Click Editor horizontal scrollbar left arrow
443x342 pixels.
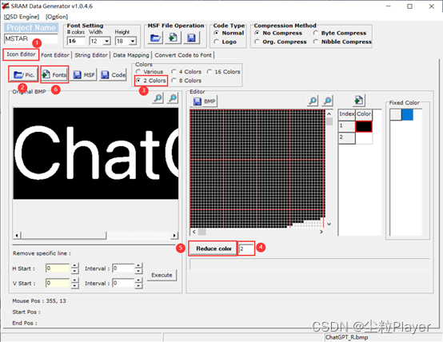(194, 232)
